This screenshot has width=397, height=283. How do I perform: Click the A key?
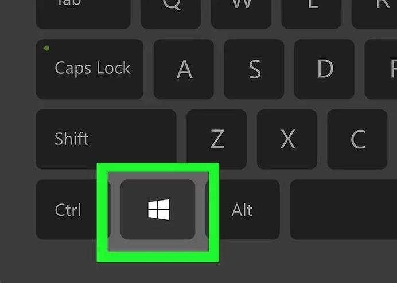184,69
